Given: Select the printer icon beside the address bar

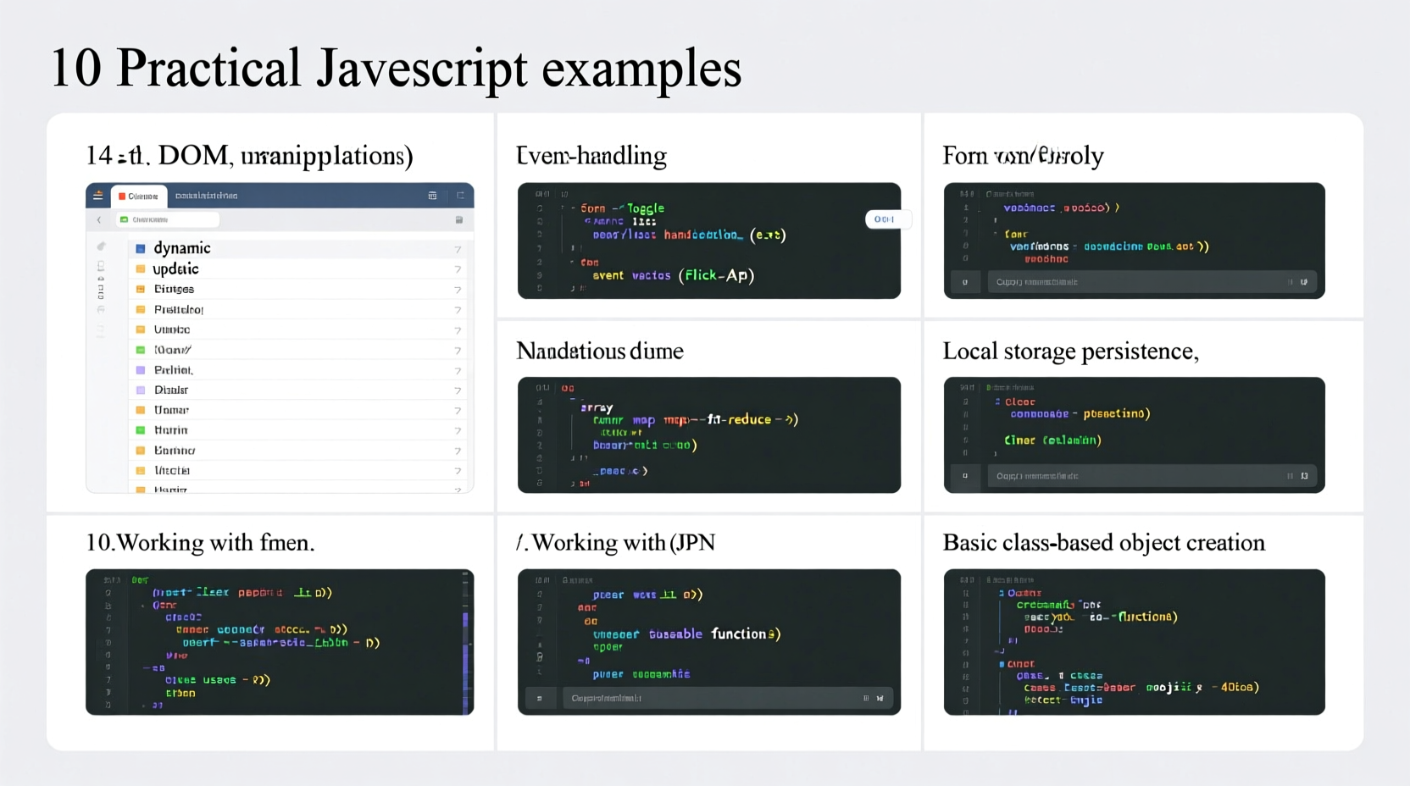Looking at the screenshot, I should (459, 219).
